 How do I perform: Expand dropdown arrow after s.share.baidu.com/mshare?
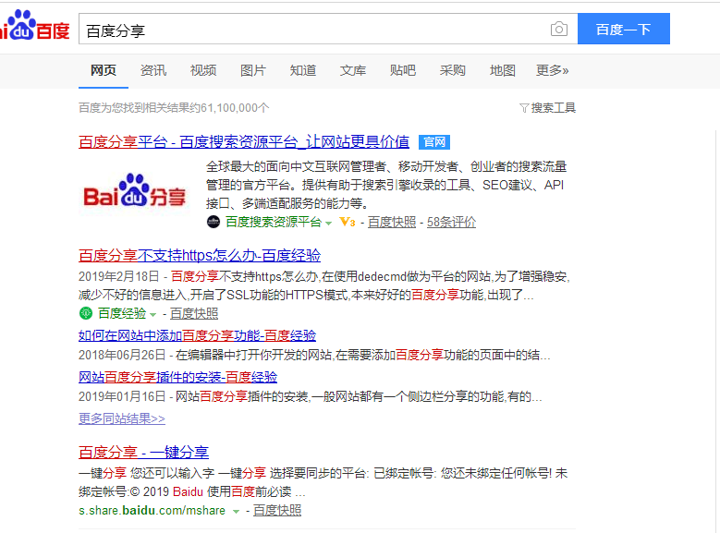coord(237,511)
